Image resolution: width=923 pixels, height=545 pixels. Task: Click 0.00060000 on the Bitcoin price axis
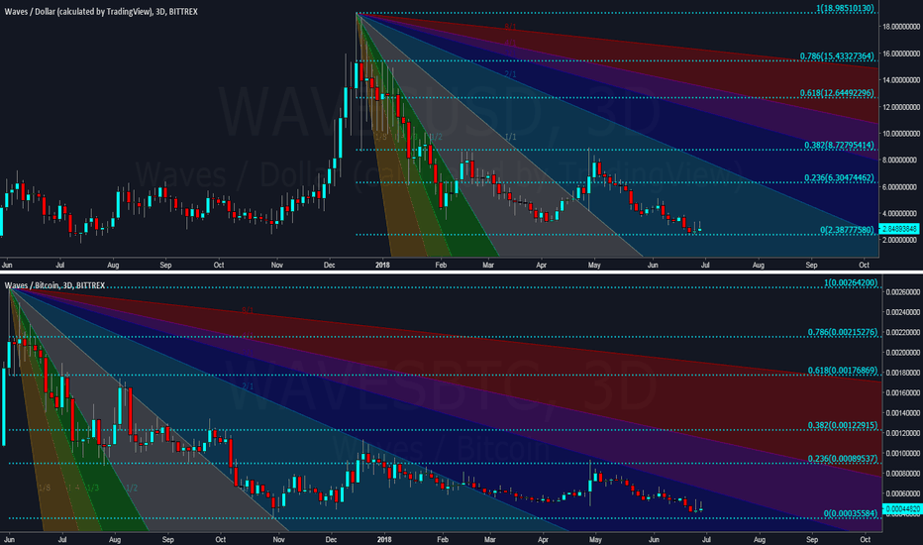coord(903,493)
